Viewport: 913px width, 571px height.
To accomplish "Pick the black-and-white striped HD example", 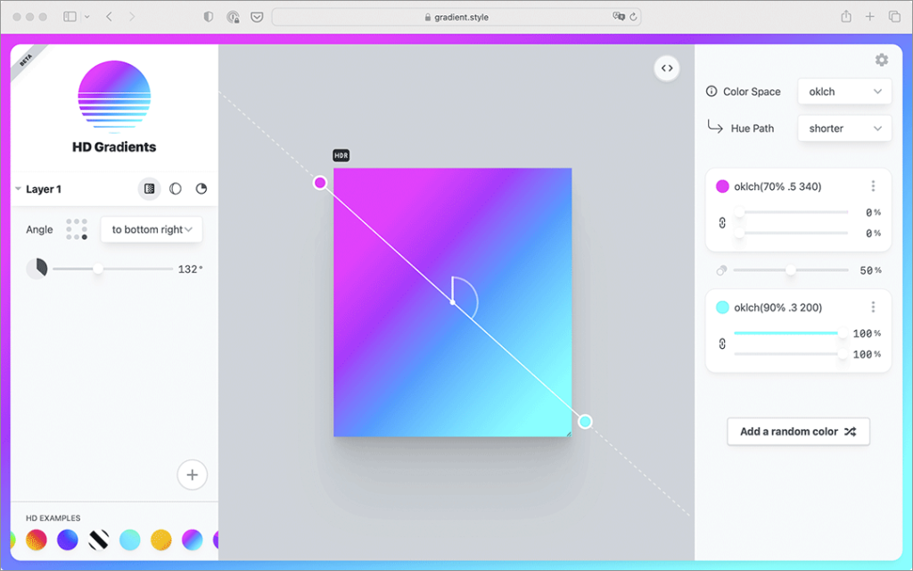I will pyautogui.click(x=99, y=540).
